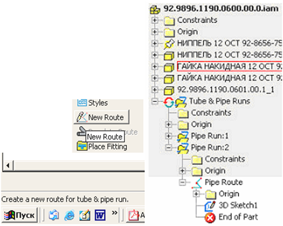Click the top-level Constraints folder icon
Screen dimensions: 283x226
(x=169, y=21)
